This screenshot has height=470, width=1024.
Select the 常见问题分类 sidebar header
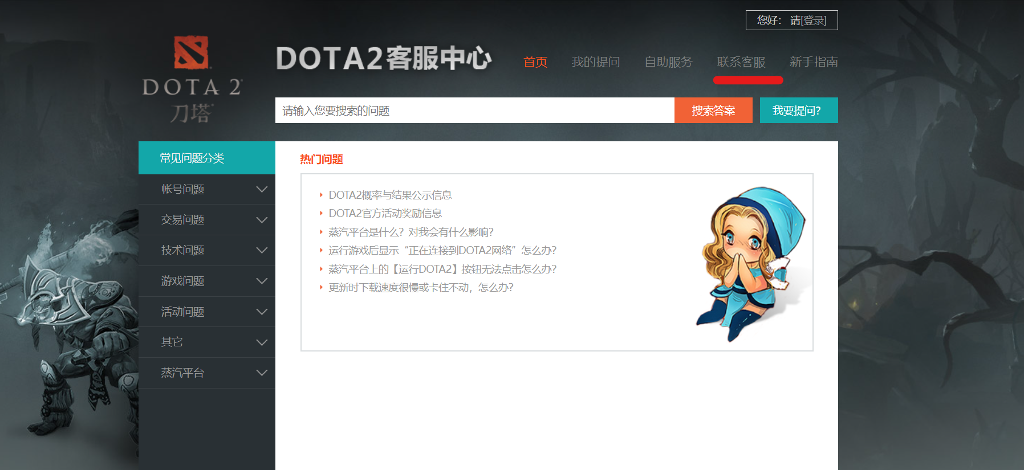pos(207,158)
